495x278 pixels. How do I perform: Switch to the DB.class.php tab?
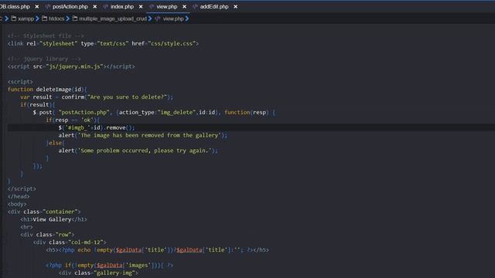[15, 7]
